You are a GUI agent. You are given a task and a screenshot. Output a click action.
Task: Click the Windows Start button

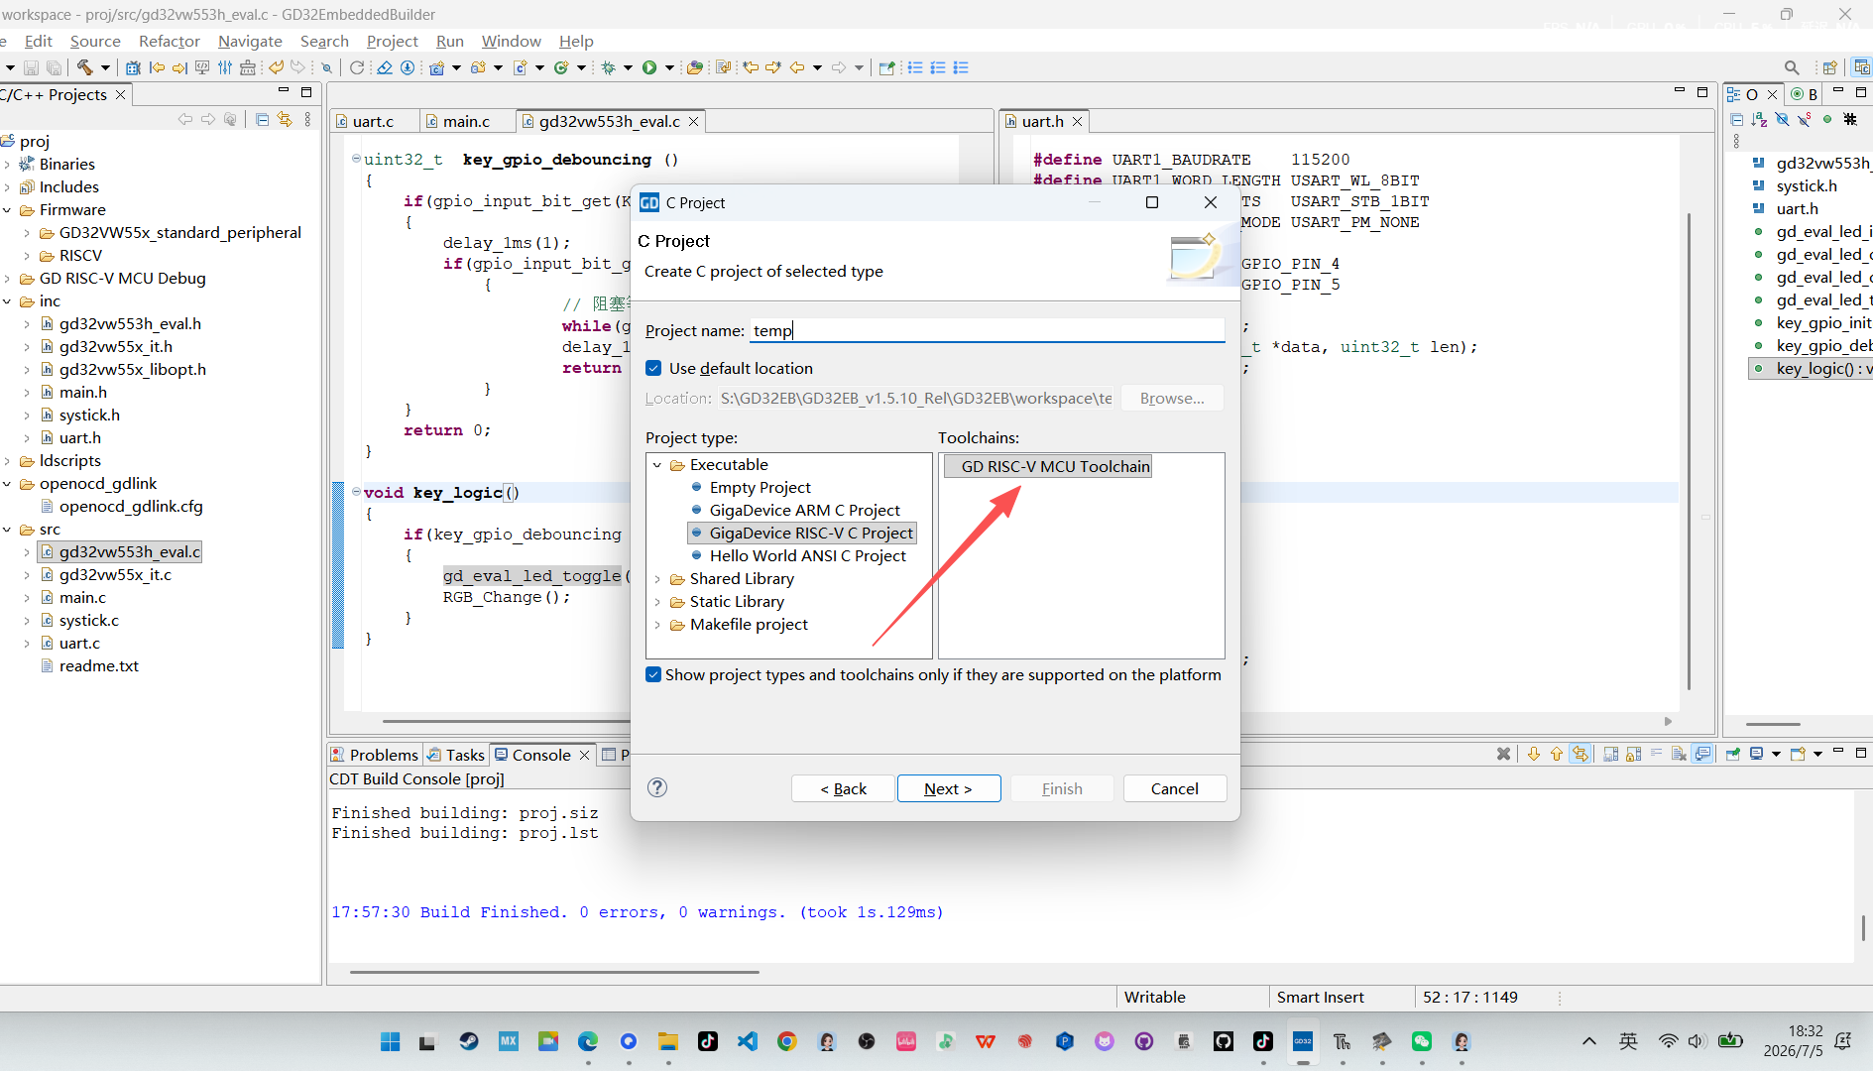tap(390, 1041)
